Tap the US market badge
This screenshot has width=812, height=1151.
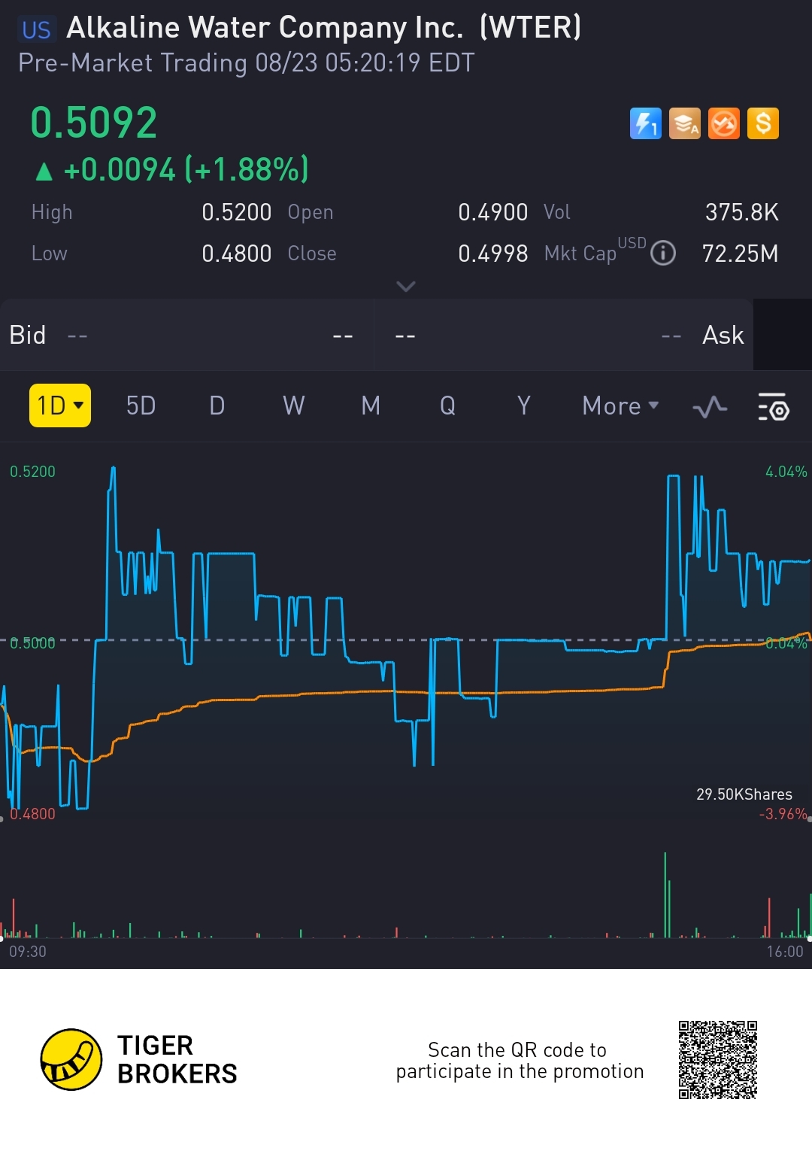click(36, 30)
